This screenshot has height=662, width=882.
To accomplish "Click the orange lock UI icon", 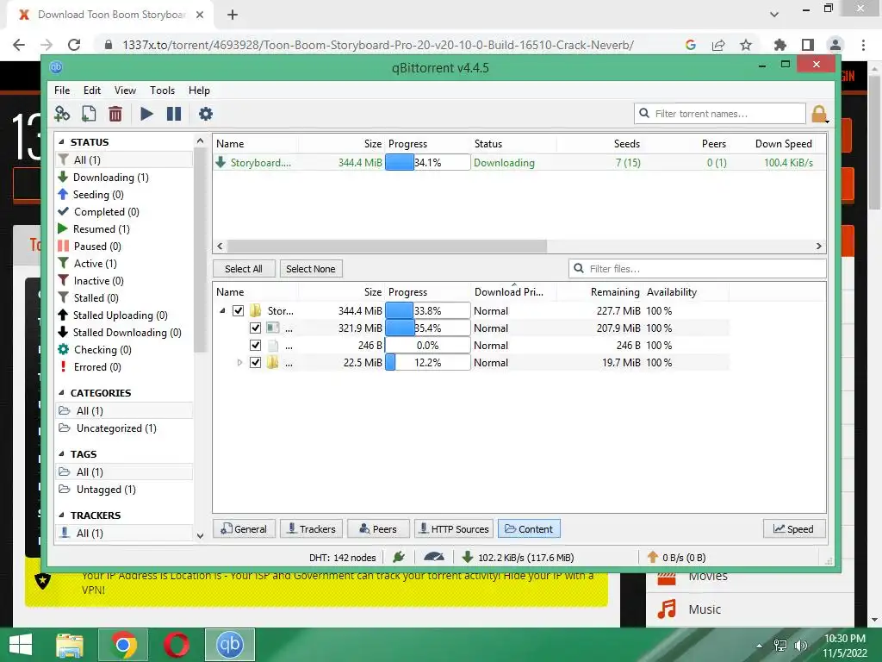I will [819, 114].
